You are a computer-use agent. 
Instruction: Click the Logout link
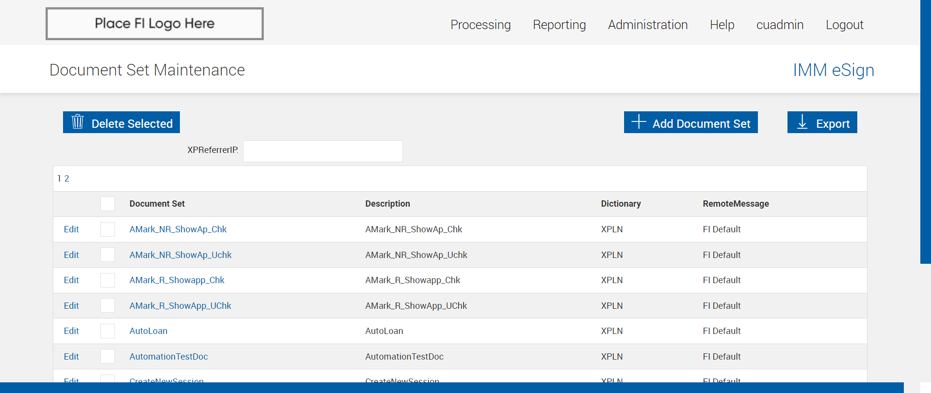(x=845, y=25)
